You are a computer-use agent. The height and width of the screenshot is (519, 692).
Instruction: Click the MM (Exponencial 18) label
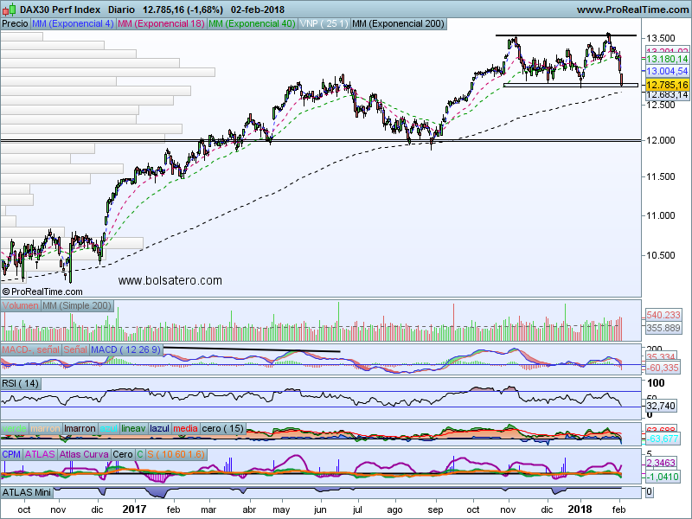pos(162,24)
